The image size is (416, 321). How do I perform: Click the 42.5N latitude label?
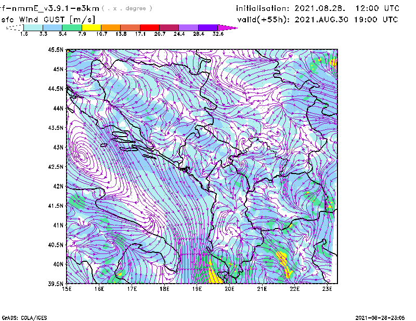[56, 167]
